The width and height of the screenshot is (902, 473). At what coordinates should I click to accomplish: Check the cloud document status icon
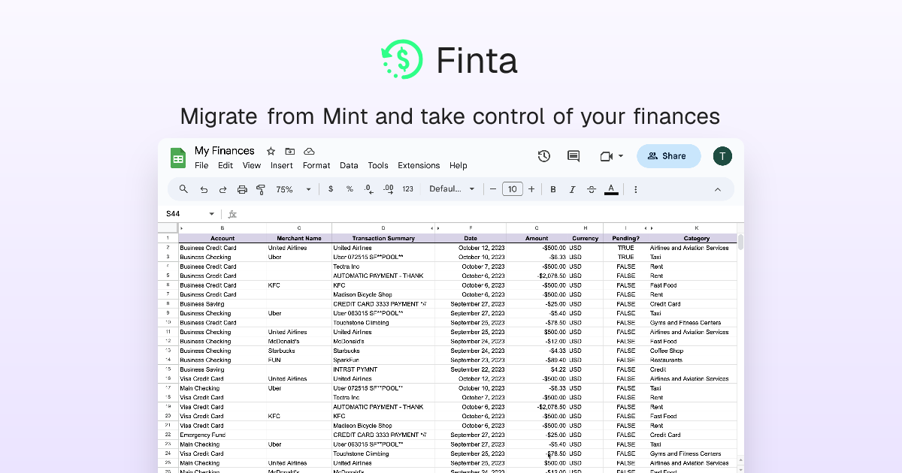pyautogui.click(x=309, y=151)
